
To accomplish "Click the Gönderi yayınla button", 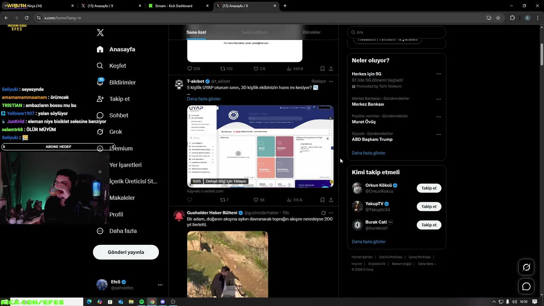I will pyautogui.click(x=126, y=252).
